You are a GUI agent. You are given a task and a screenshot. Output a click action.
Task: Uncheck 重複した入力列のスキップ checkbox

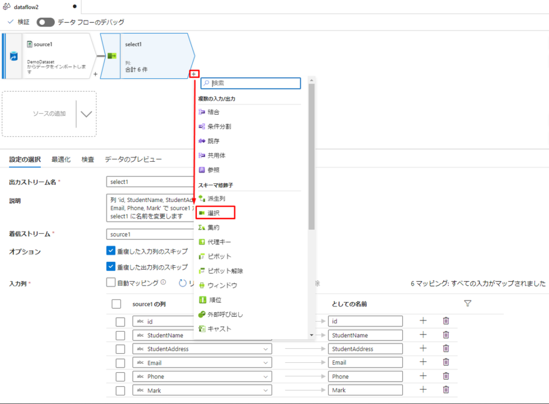click(x=111, y=250)
